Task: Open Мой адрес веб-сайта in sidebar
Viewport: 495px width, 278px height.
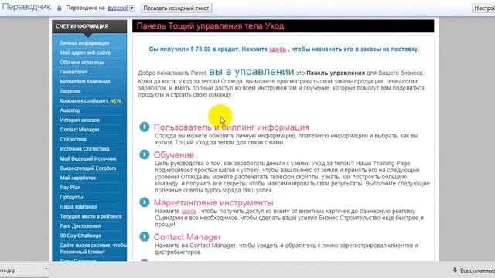Action: point(85,53)
